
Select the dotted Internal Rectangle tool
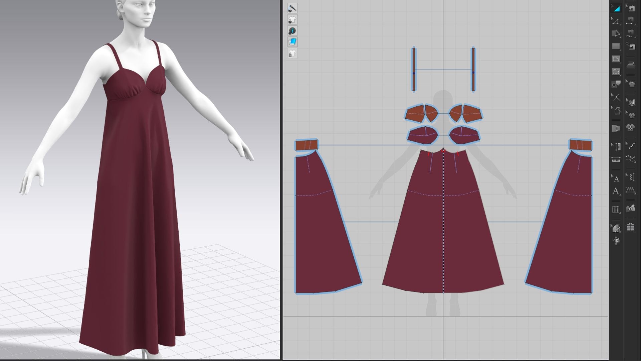click(x=616, y=72)
